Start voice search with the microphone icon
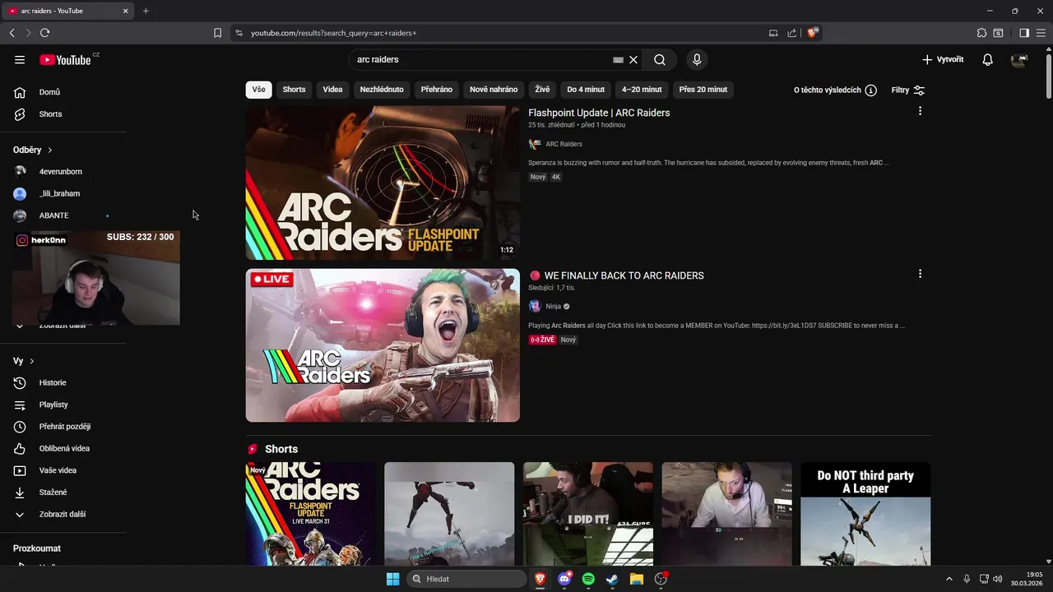The height and width of the screenshot is (592, 1053). click(x=697, y=59)
